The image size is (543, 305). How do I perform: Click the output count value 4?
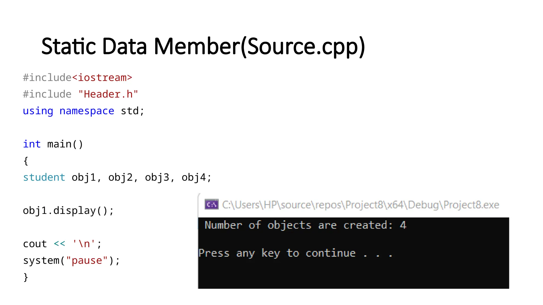click(x=403, y=225)
